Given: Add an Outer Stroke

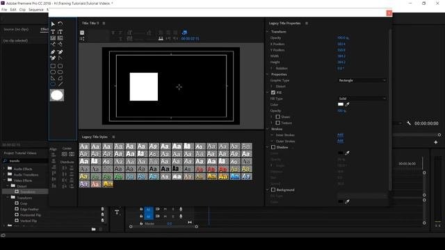Looking at the screenshot, I should [x=340, y=141].
